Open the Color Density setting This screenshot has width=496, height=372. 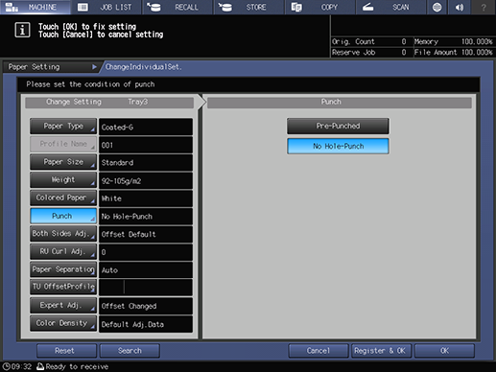pyautogui.click(x=63, y=323)
